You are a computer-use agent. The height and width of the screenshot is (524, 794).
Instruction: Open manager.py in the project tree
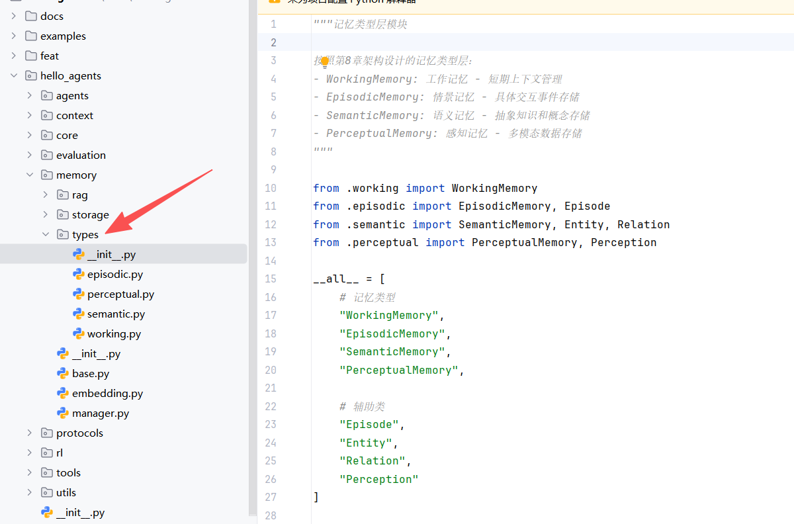101,413
